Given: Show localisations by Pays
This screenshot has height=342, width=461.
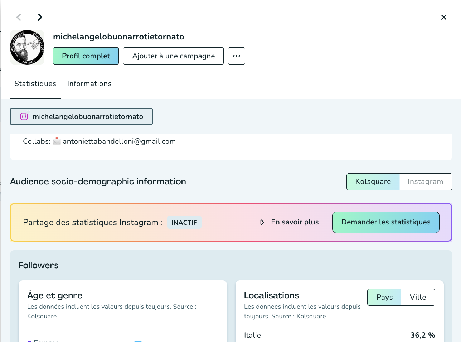Looking at the screenshot, I should tap(384, 297).
